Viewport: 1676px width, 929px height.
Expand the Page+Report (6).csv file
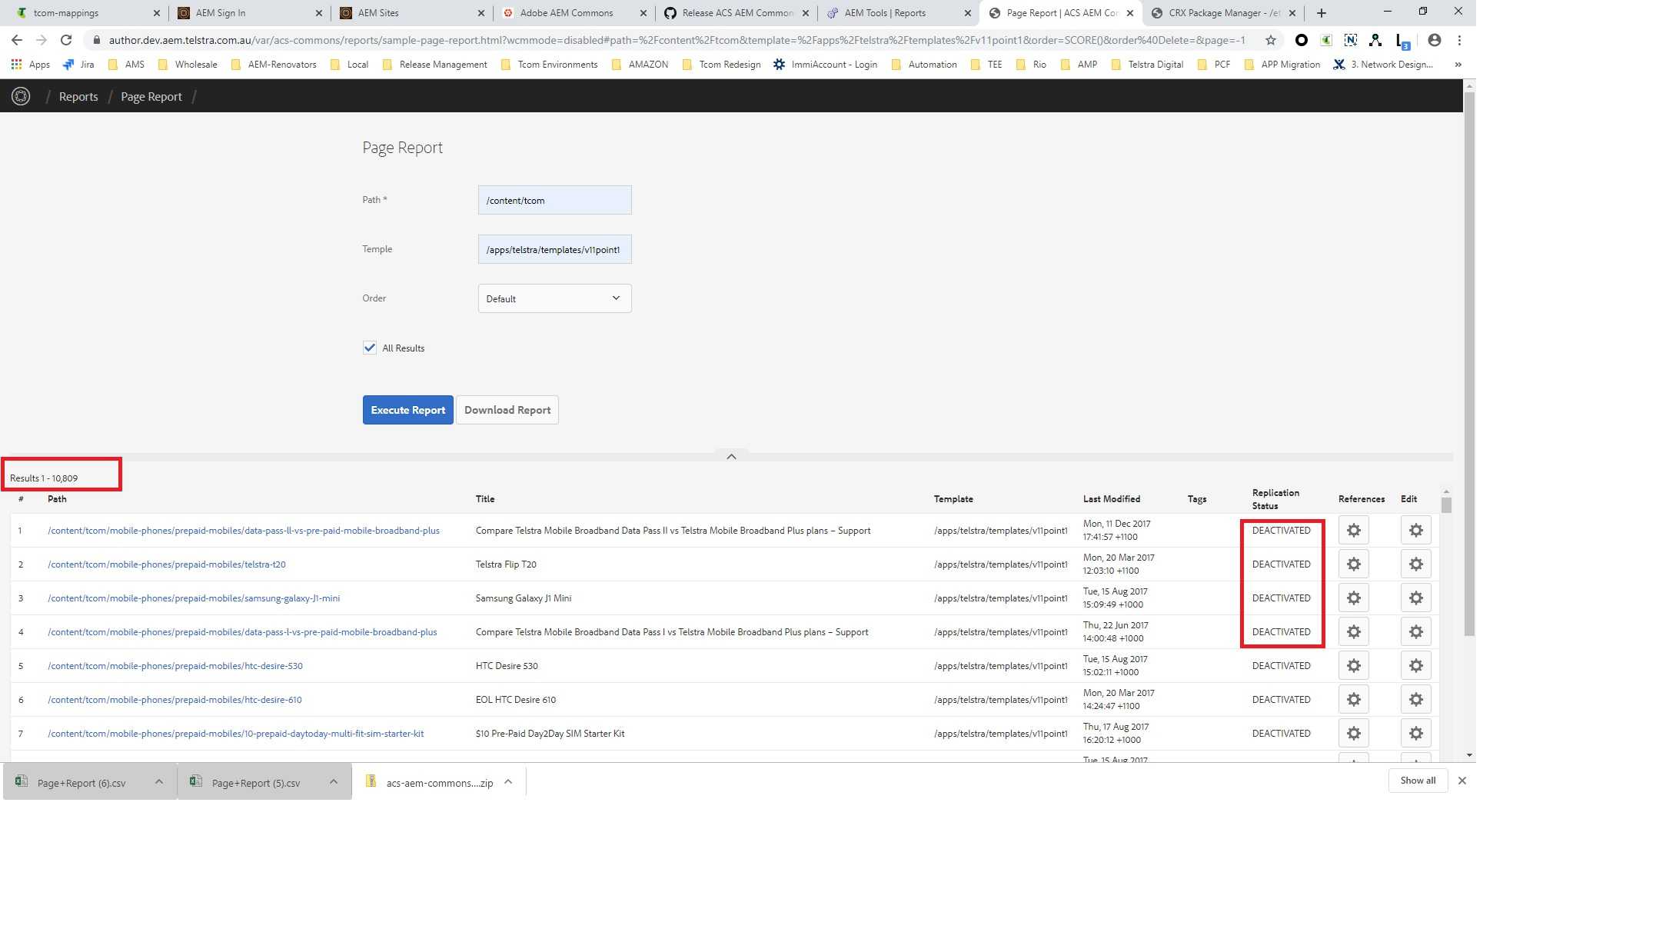(x=159, y=783)
